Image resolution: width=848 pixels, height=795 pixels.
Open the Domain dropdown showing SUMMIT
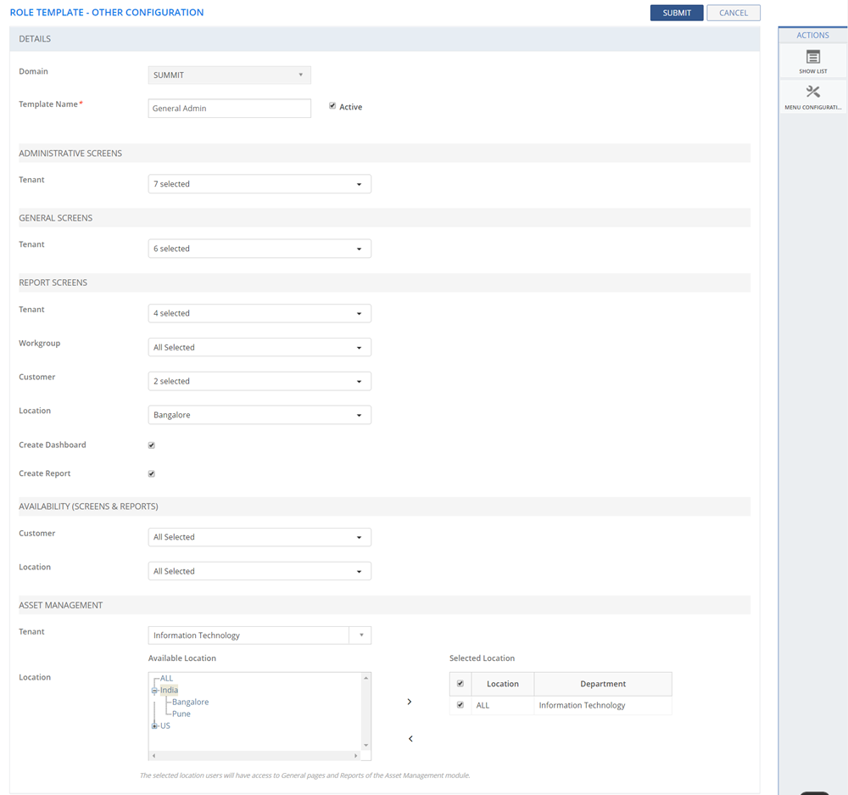(x=229, y=76)
